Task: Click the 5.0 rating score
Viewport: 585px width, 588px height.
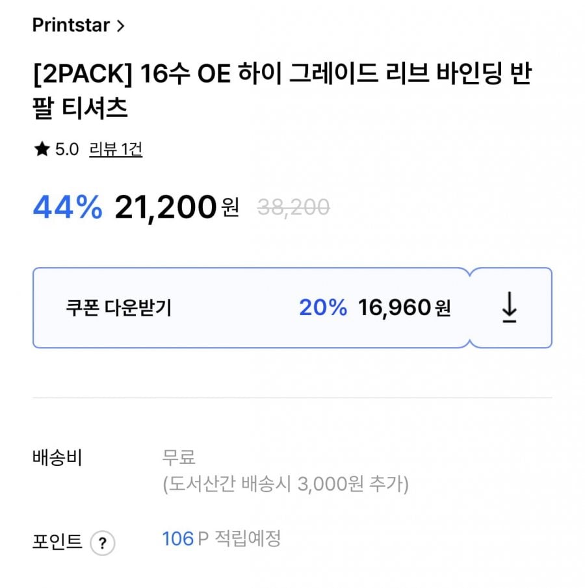Action: click(x=66, y=150)
